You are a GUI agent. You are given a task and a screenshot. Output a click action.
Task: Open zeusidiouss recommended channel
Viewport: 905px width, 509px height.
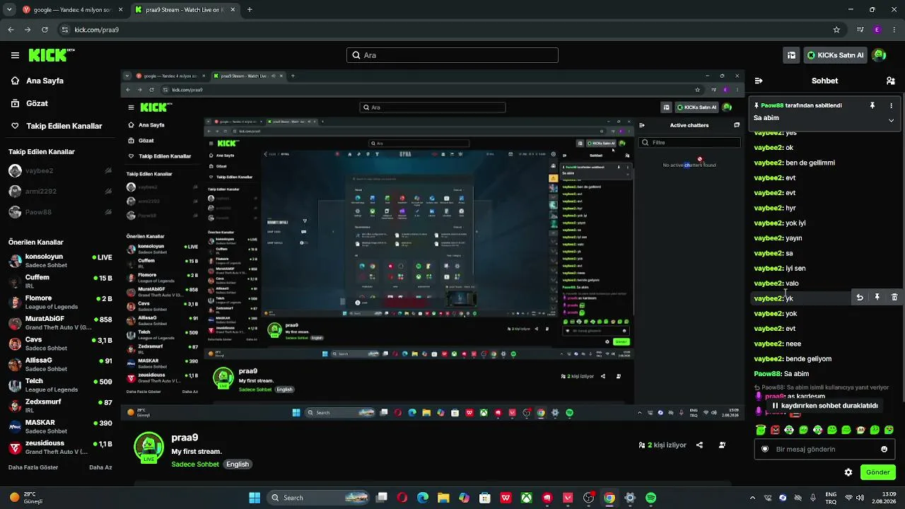pyautogui.click(x=60, y=447)
